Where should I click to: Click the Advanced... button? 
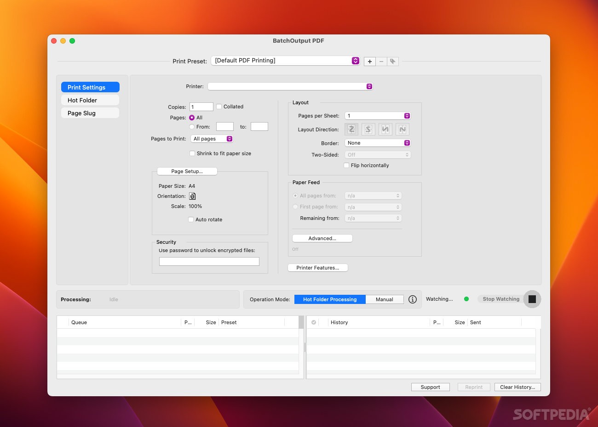coord(322,238)
